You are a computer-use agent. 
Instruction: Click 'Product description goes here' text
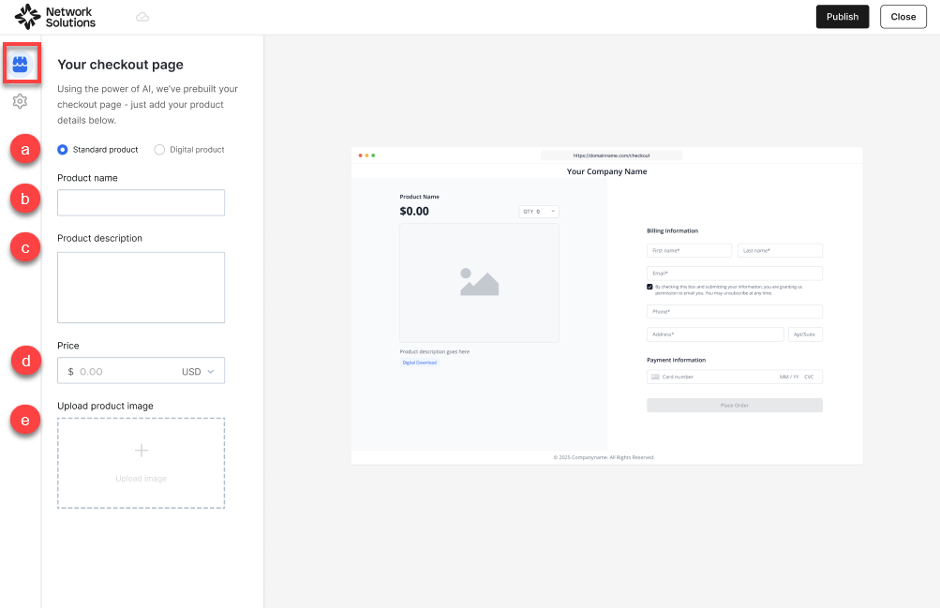pyautogui.click(x=435, y=351)
